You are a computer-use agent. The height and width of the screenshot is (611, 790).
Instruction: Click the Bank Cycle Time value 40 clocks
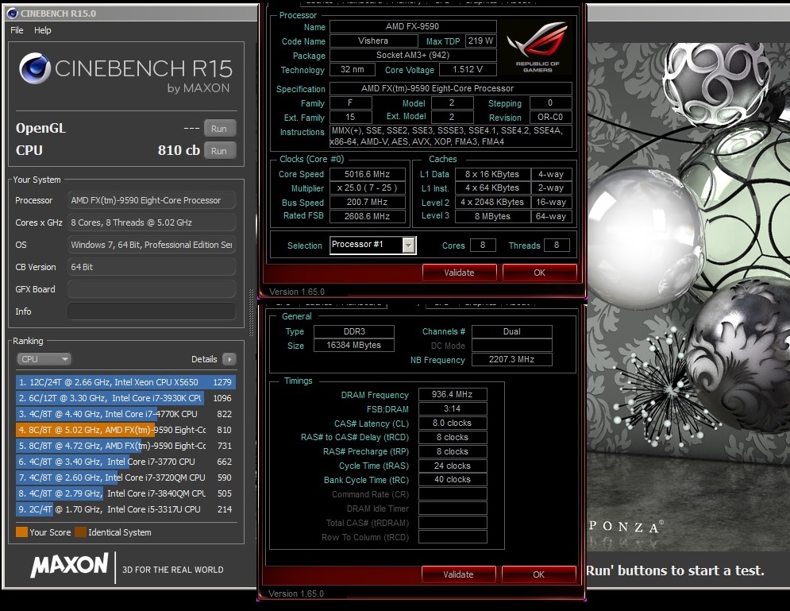453,479
